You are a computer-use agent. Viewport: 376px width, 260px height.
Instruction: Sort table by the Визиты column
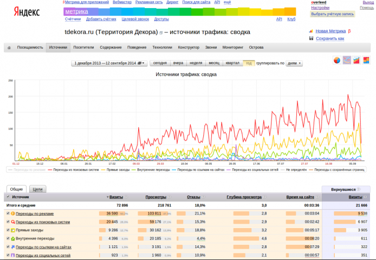pos(116,197)
